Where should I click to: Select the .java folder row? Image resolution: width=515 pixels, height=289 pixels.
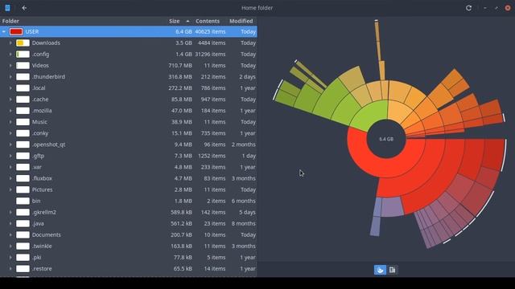(x=129, y=224)
